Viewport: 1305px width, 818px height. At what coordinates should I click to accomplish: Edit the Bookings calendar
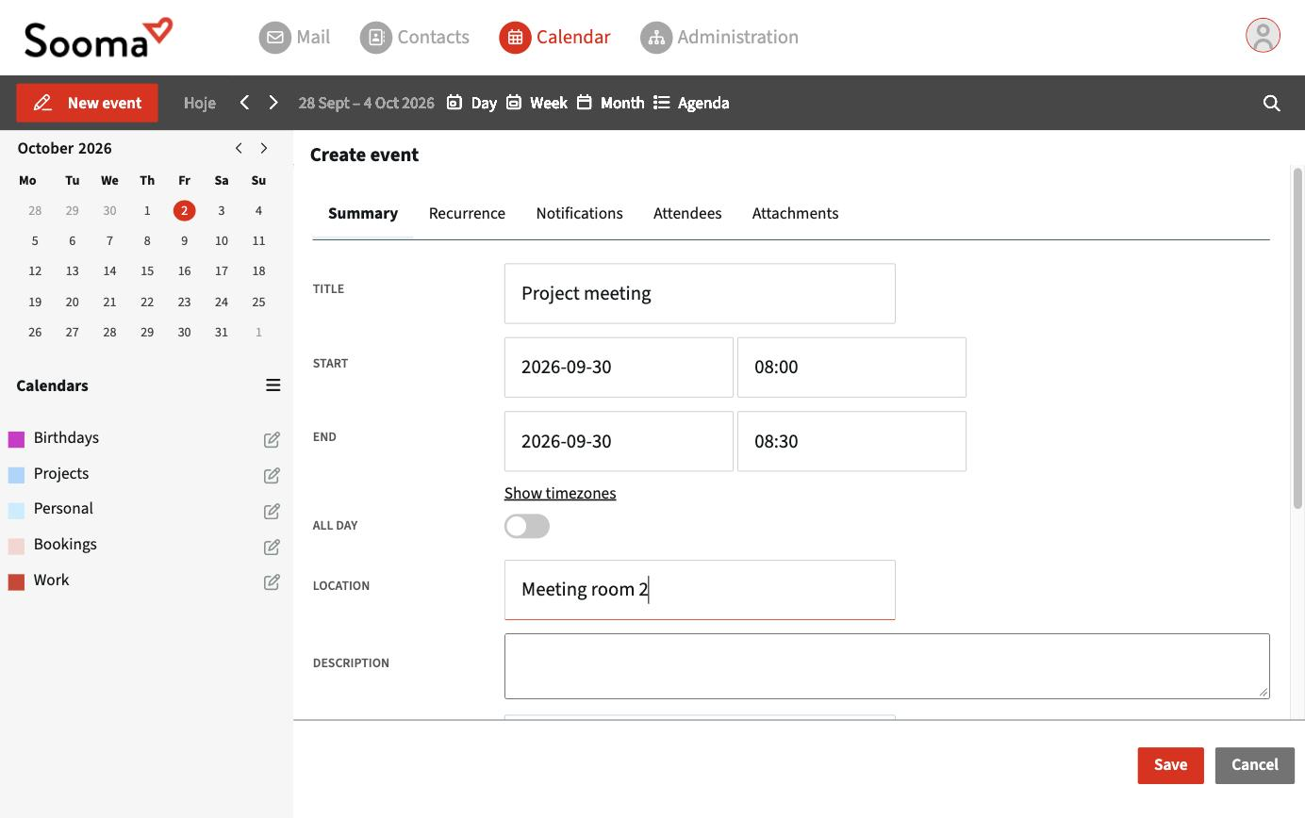click(272, 547)
